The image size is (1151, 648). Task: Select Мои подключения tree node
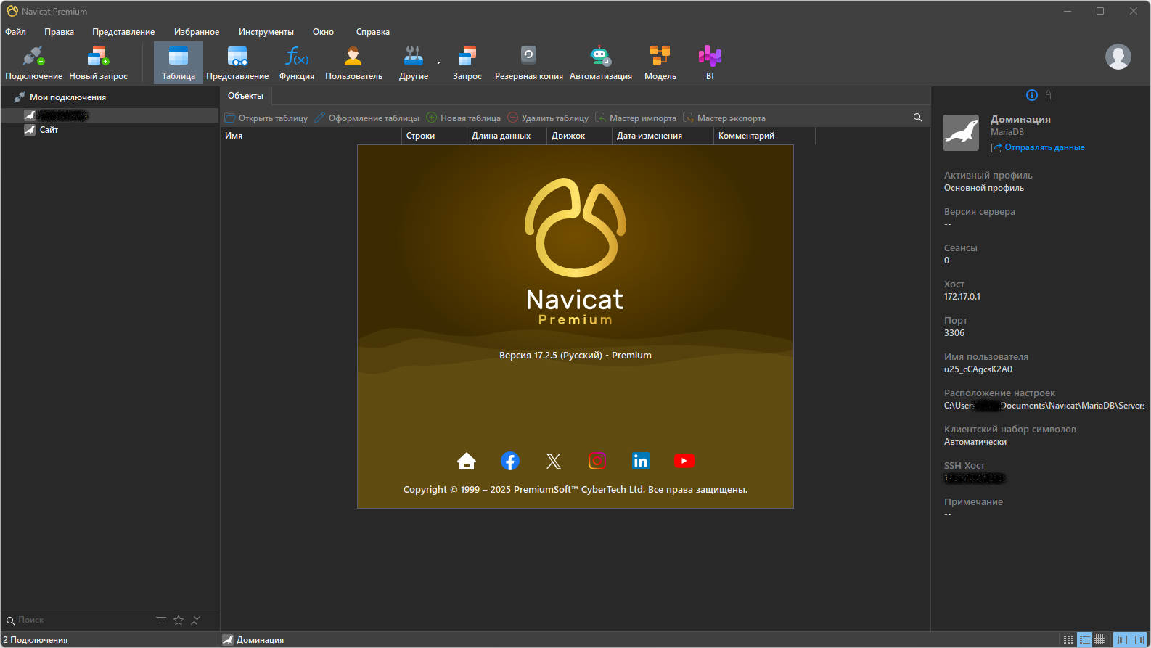(x=67, y=97)
